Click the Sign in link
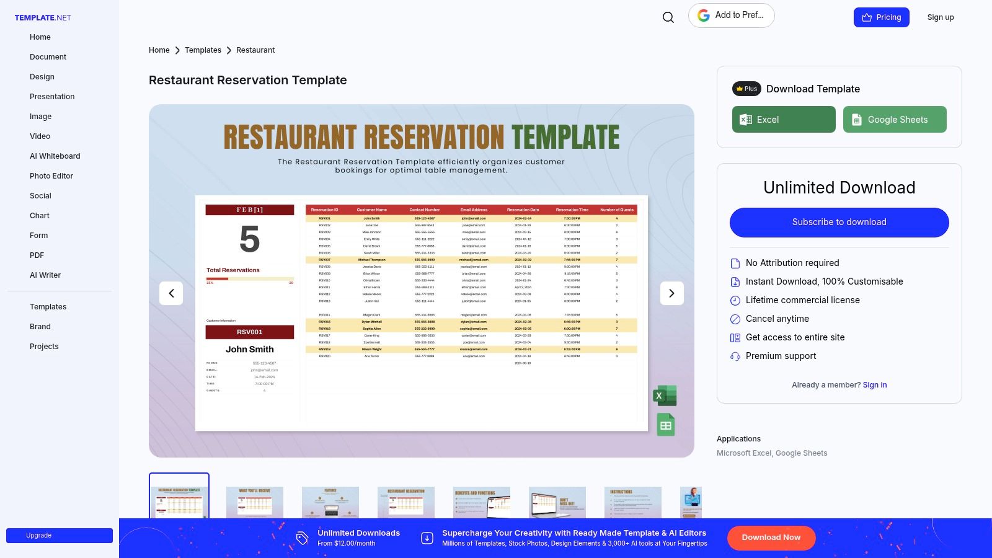Viewport: 992px width, 558px height. tap(875, 385)
